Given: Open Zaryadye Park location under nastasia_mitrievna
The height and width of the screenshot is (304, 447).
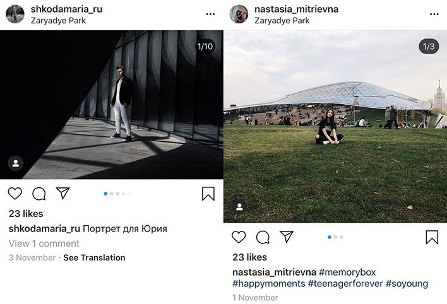Looking at the screenshot, I should (282, 21).
